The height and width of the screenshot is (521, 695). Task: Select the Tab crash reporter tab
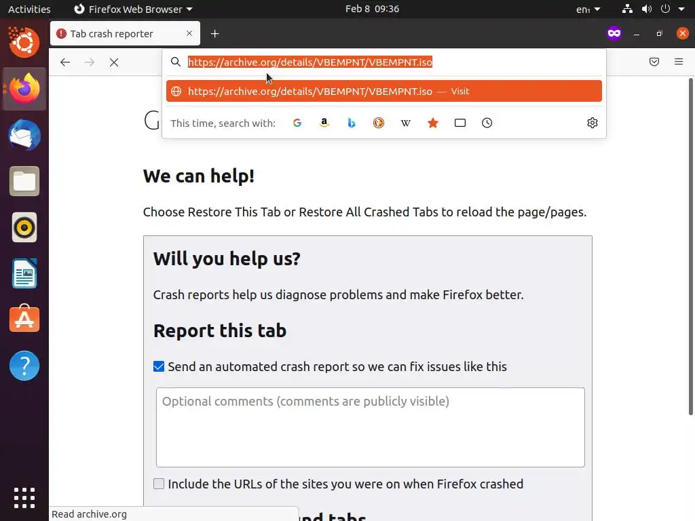[125, 34]
